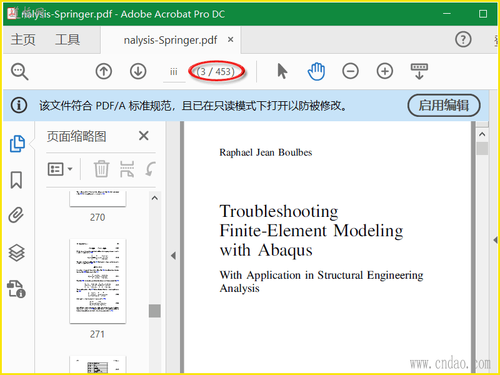Expand the right tools pane arrow
The height and width of the screenshot is (375, 500).
point(495,240)
